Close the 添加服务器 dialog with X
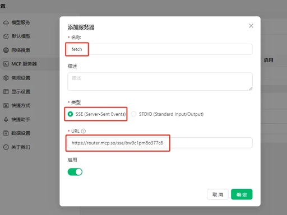 pyautogui.click(x=251, y=26)
